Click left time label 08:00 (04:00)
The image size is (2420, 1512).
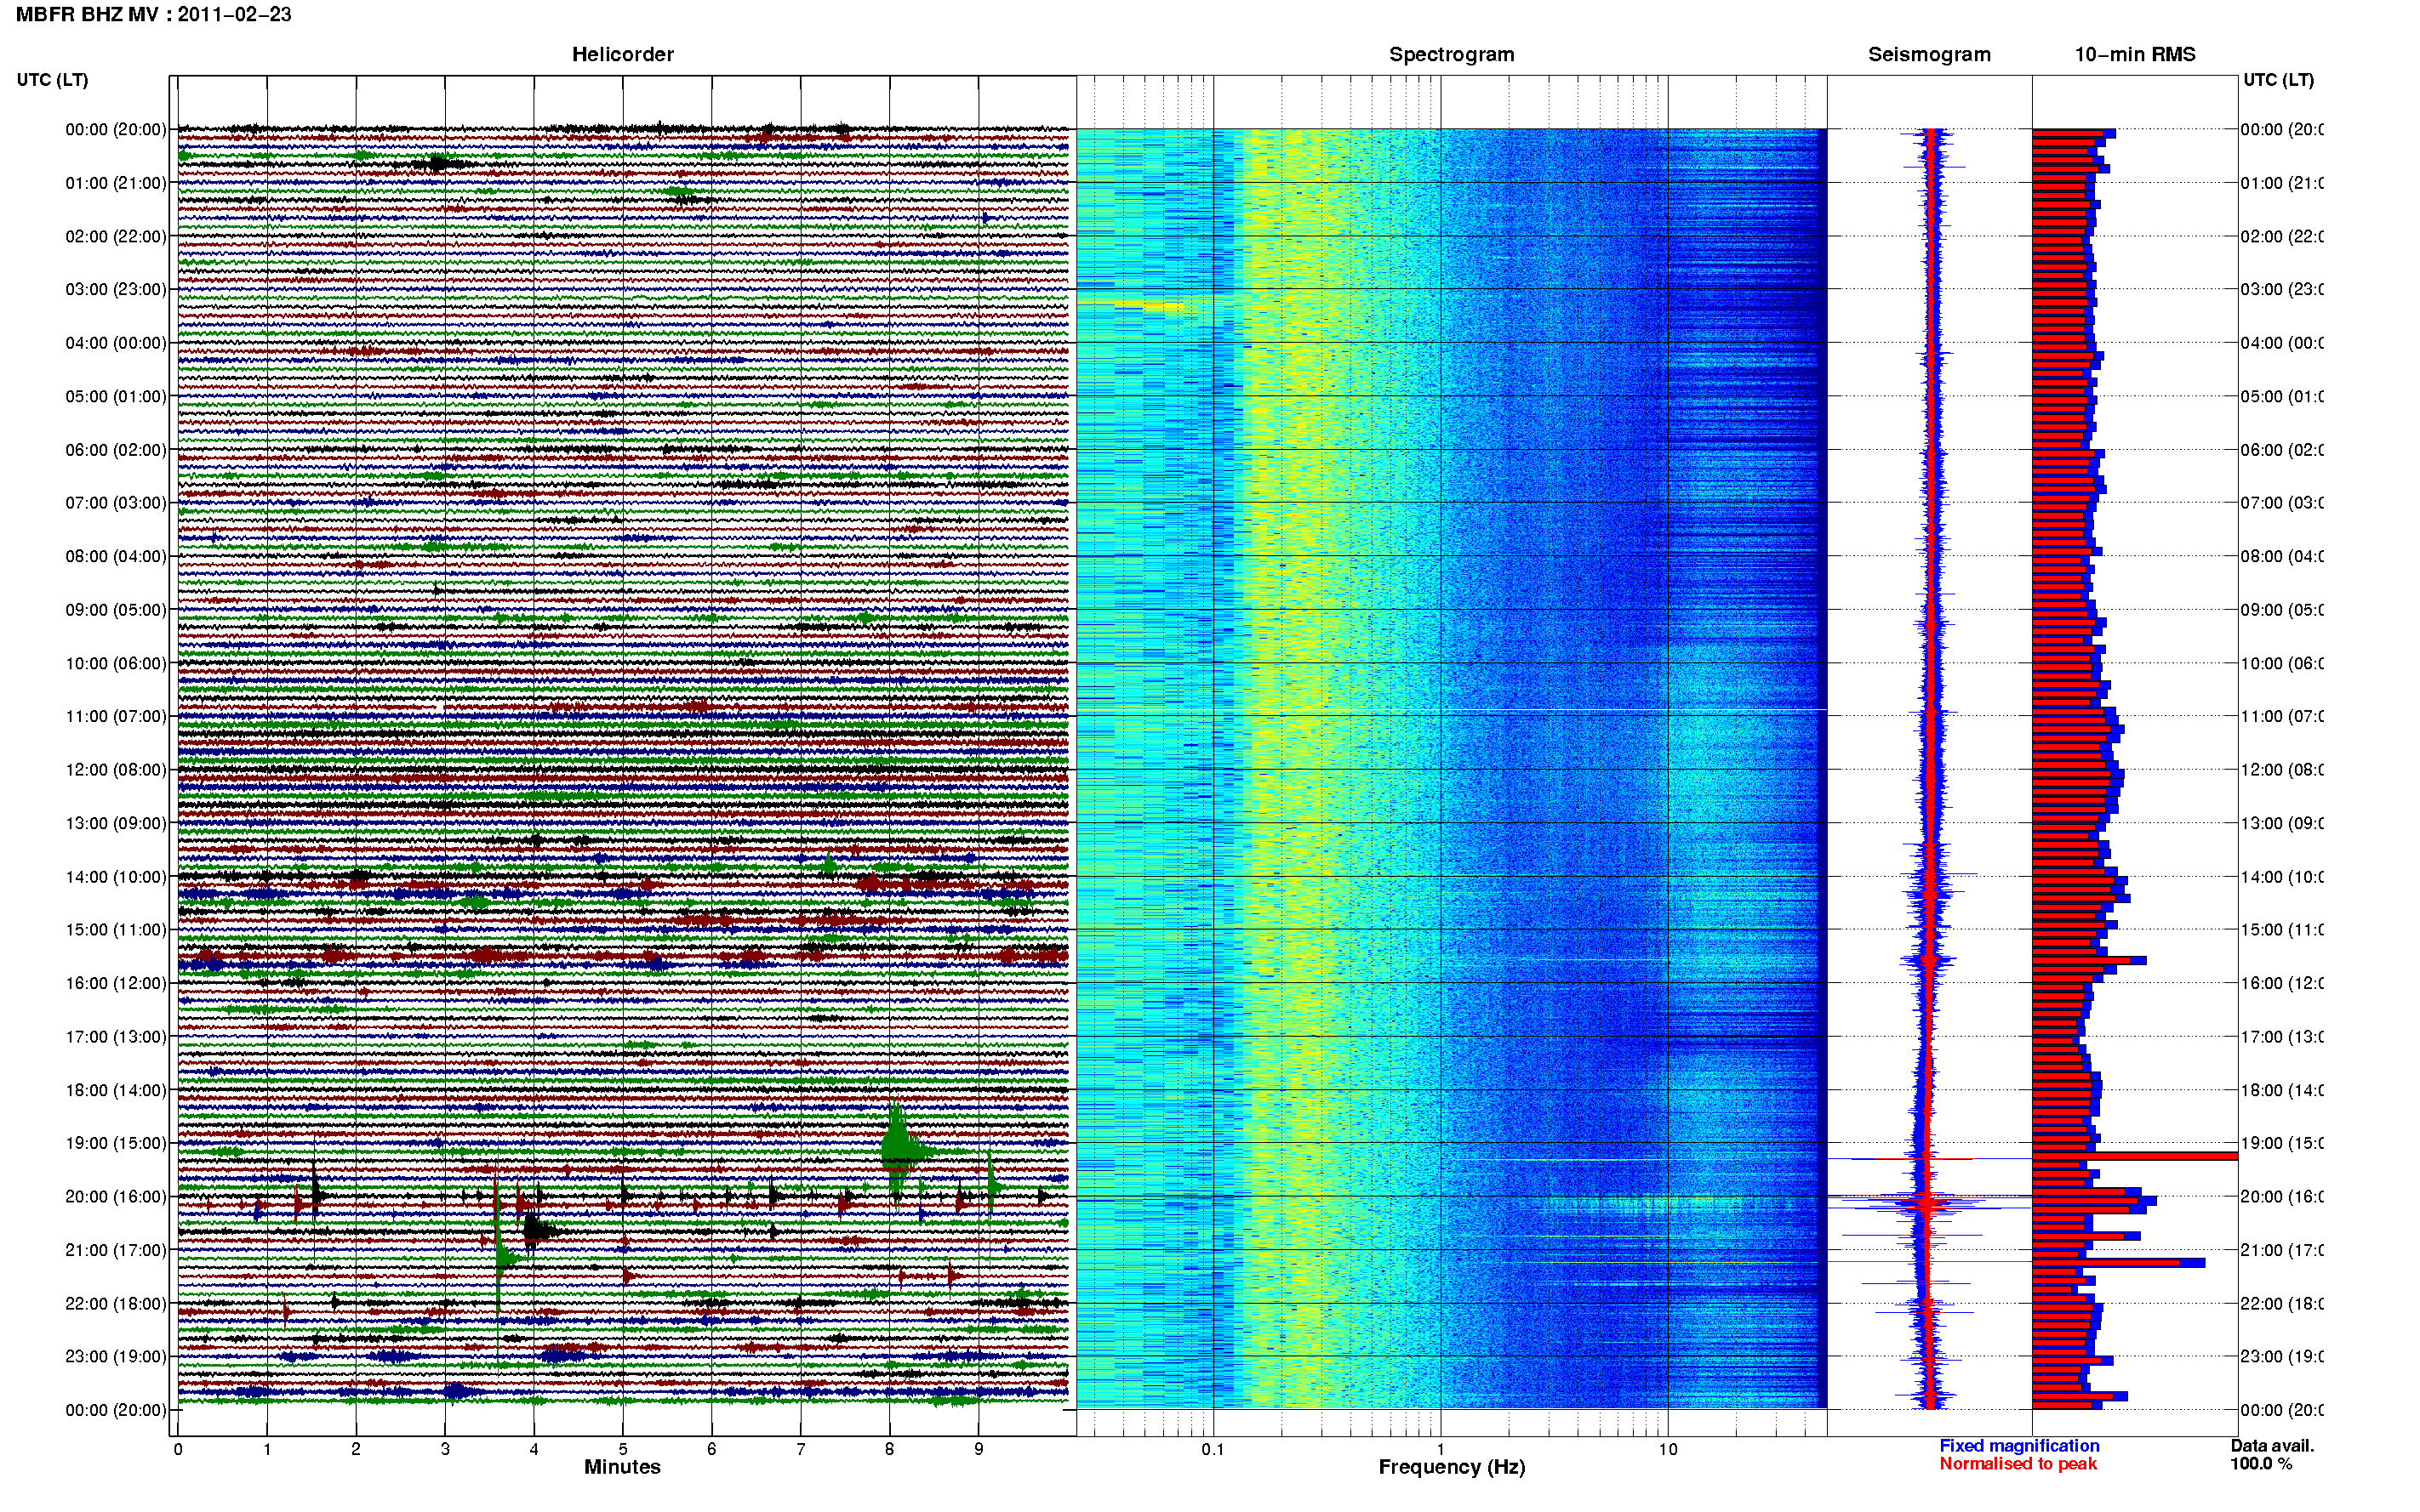116,556
